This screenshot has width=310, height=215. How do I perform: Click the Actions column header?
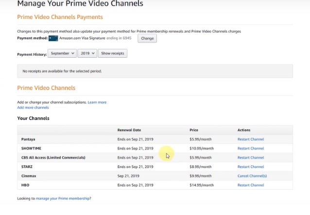pyautogui.click(x=244, y=130)
